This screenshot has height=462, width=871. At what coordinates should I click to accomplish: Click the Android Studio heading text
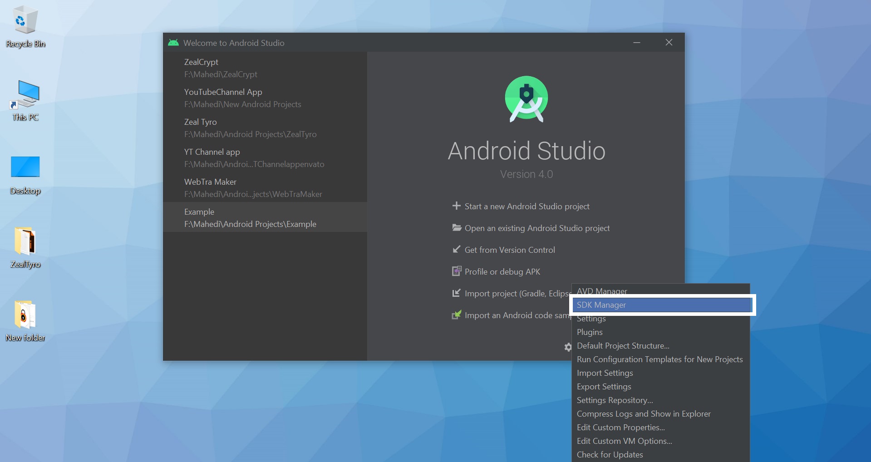point(527,151)
